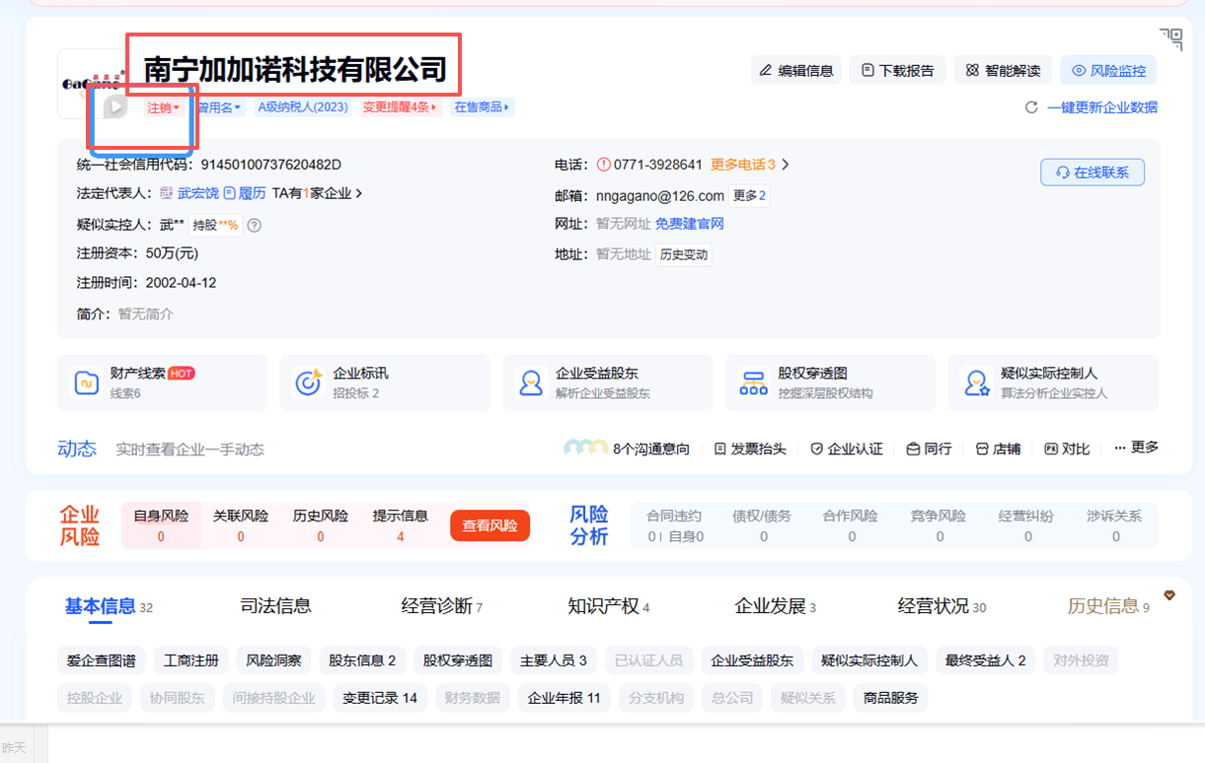1205x763 pixels.
Task: Click the 在线联系 button
Action: click(x=1092, y=173)
